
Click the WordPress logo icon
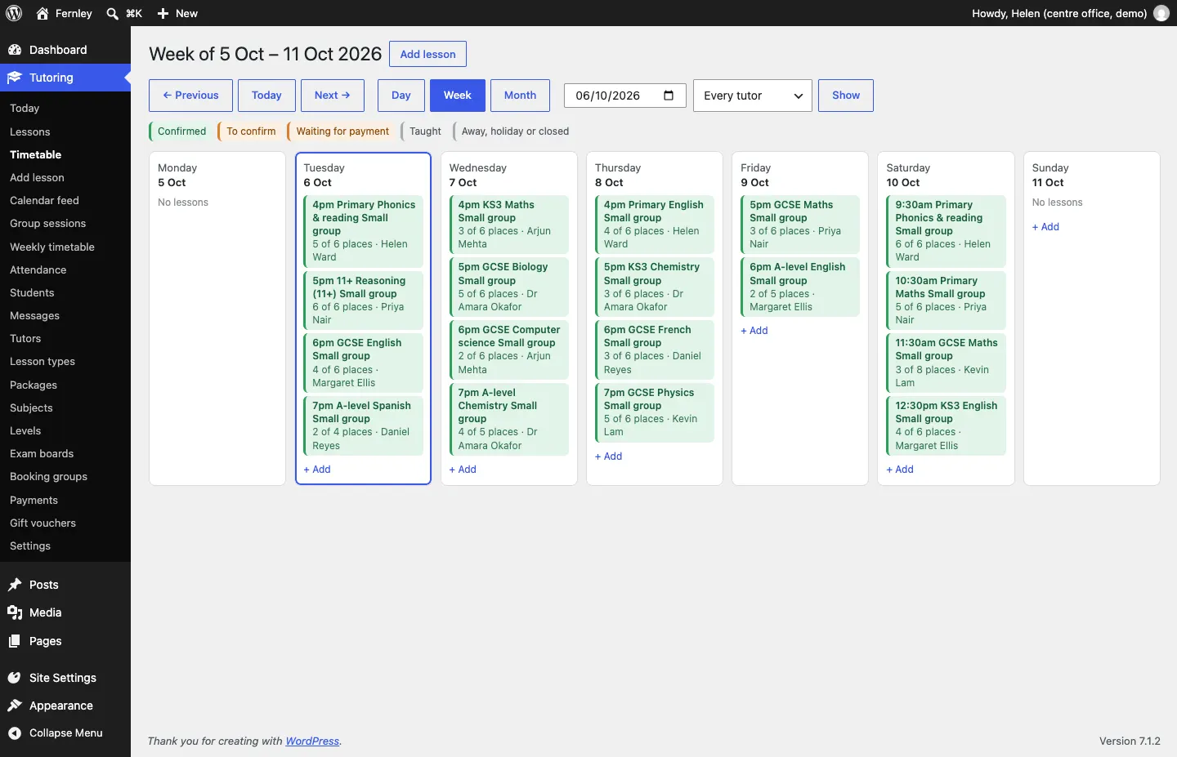[x=14, y=13]
